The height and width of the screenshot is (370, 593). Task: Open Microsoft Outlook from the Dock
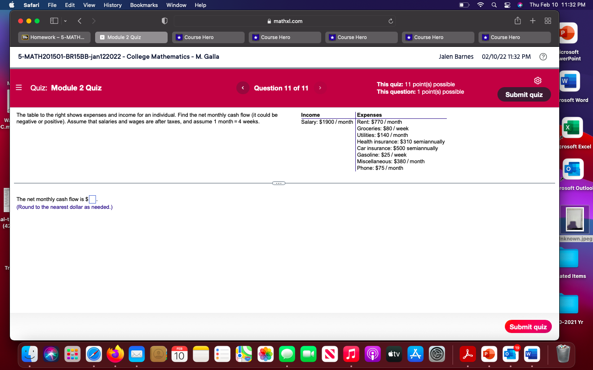click(511, 354)
